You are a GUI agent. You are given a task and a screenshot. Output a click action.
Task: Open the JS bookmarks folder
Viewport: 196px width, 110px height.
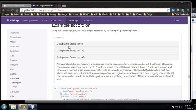[129, 14]
